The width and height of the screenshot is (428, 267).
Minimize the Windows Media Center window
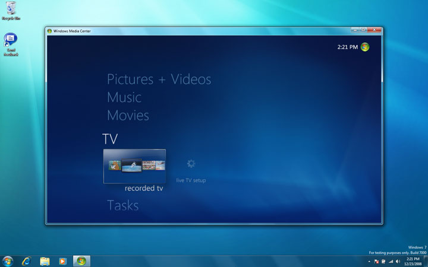pos(355,30)
